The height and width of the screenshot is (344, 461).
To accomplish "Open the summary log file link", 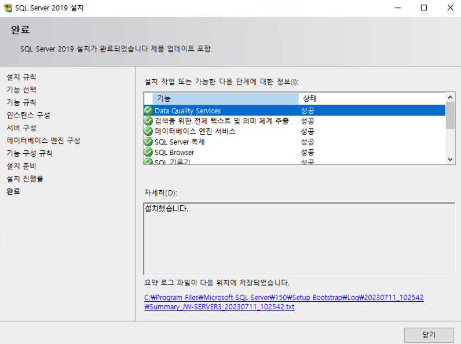I will 284,302.
